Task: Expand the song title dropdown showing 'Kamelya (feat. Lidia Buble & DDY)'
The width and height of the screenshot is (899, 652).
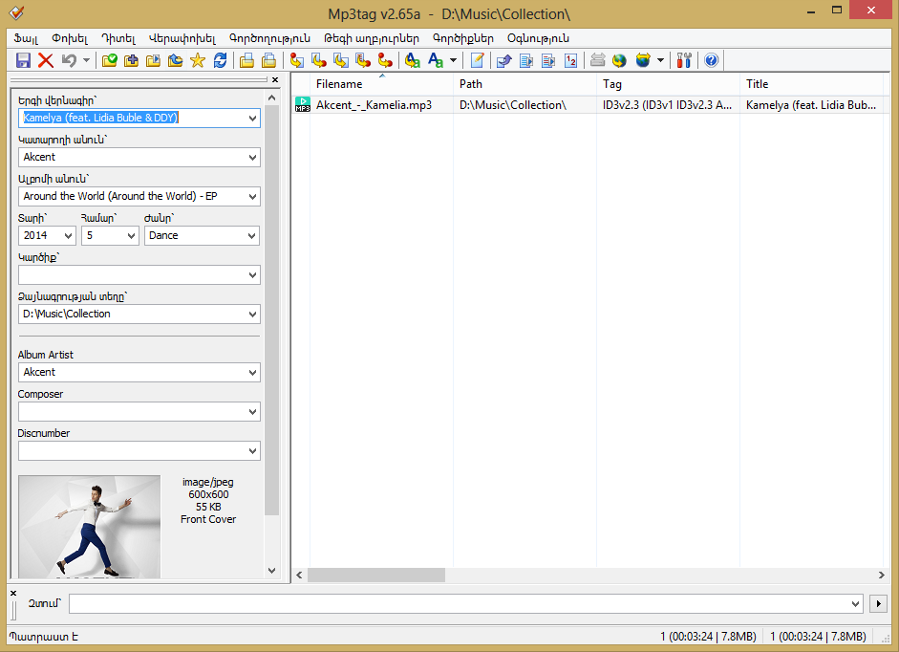Action: coord(252,119)
